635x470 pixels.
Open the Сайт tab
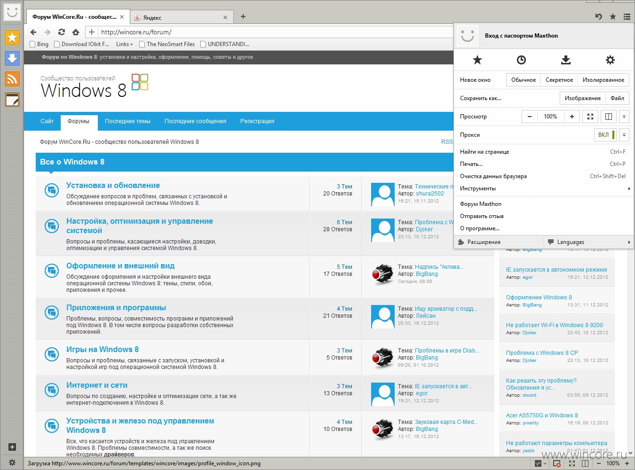point(47,121)
